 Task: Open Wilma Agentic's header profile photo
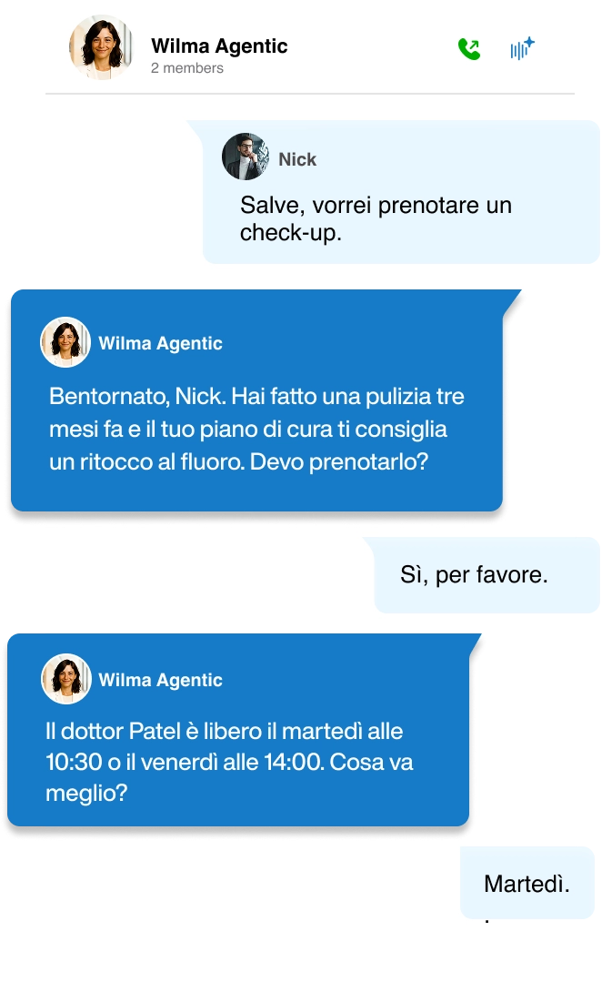[x=101, y=47]
